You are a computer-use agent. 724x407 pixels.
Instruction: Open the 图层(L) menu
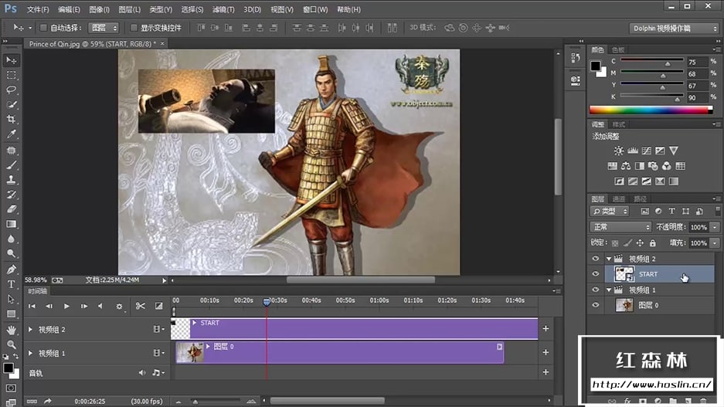click(129, 9)
